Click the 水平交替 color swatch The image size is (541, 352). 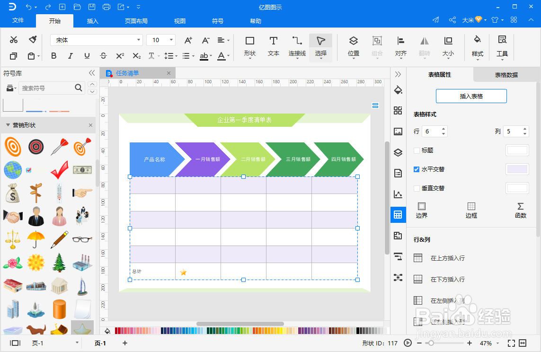click(517, 169)
